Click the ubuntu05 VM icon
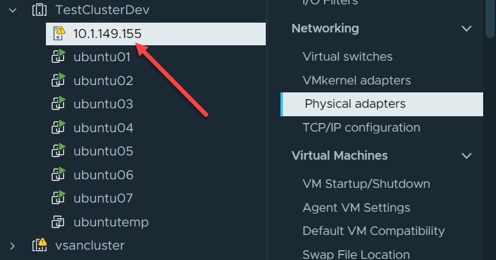Screen dimensions: 496x260 click(59, 152)
